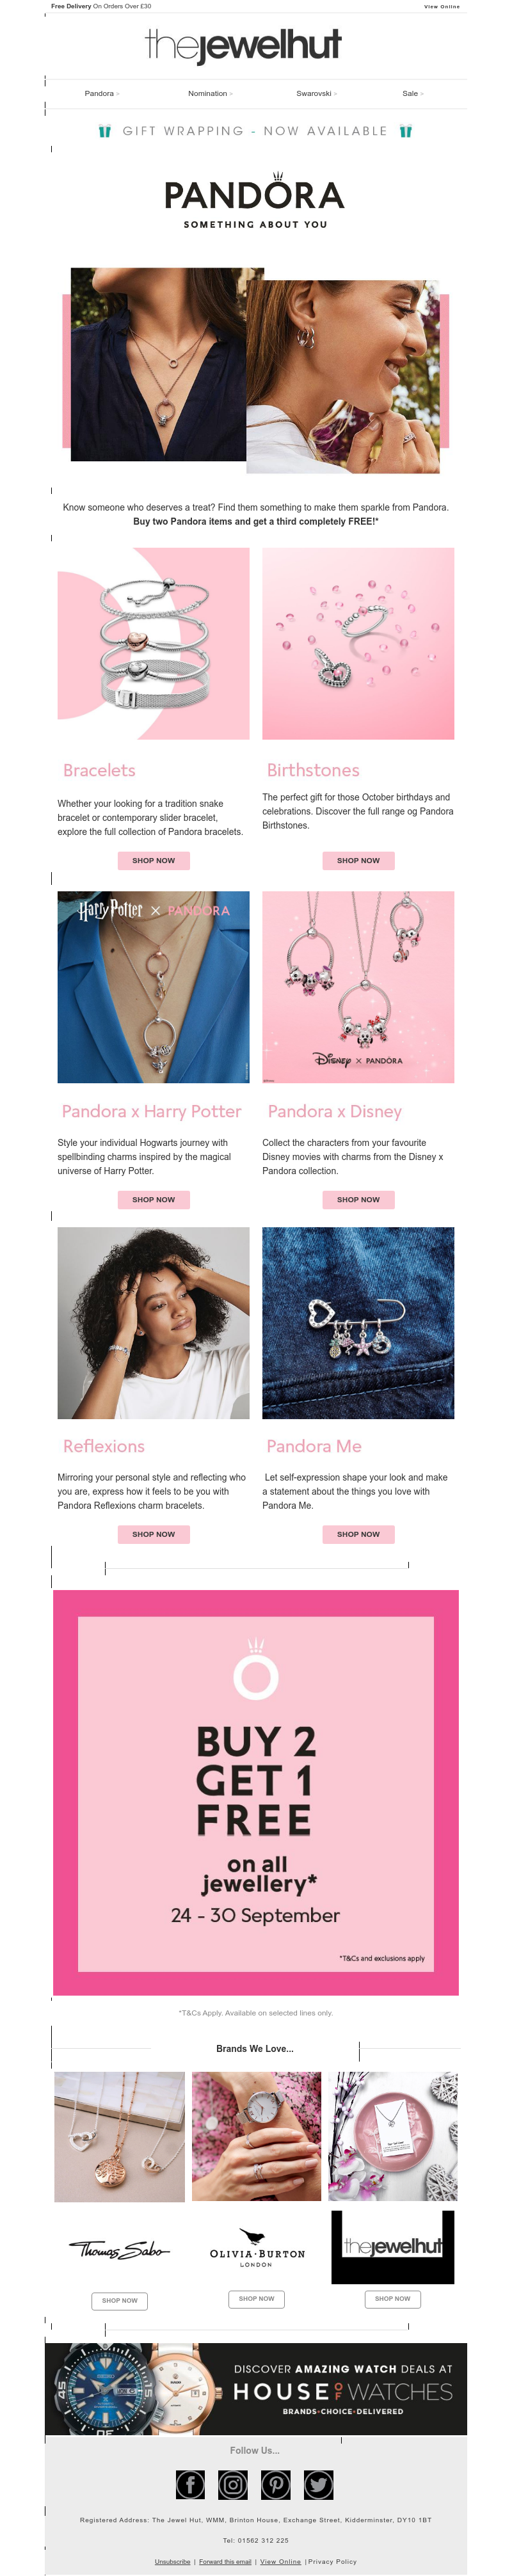Open the Pinterest social icon
Image resolution: width=512 pixels, height=2576 pixels.
pyautogui.click(x=276, y=2484)
